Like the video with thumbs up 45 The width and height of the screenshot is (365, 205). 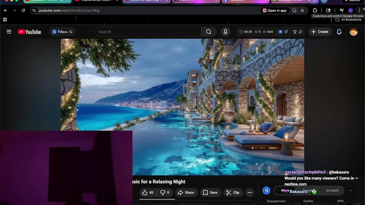(148, 193)
